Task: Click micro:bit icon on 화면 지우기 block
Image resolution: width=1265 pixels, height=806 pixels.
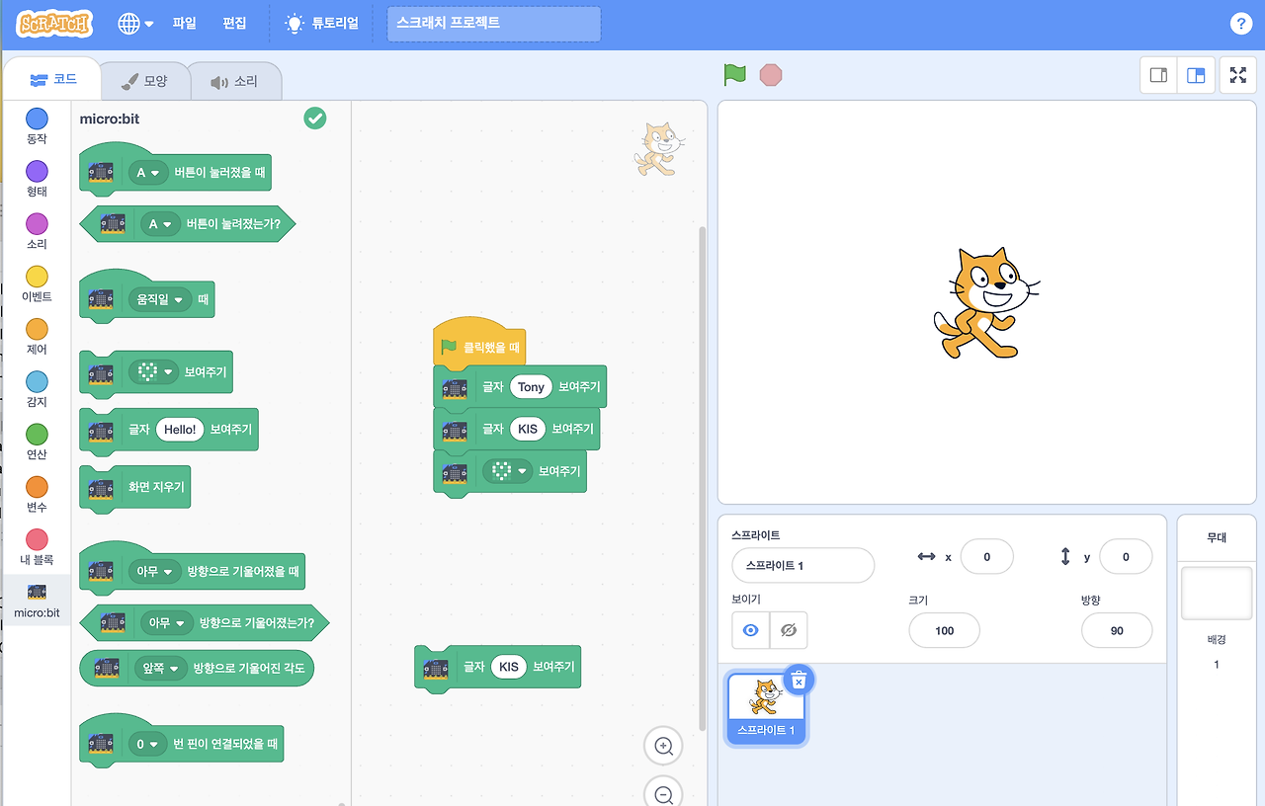Action: tap(101, 488)
